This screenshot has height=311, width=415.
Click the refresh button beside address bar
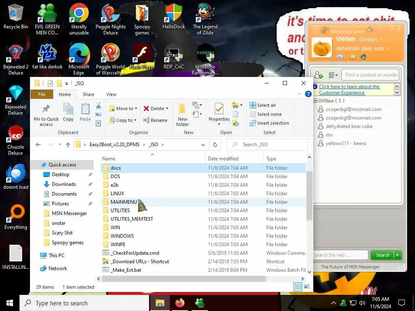click(x=215, y=145)
